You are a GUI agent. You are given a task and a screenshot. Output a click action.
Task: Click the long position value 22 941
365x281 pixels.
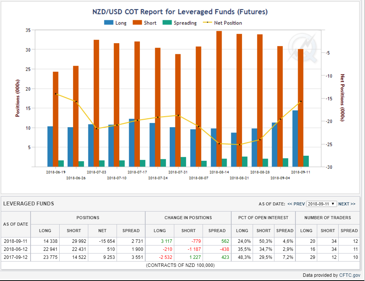coord(50,249)
